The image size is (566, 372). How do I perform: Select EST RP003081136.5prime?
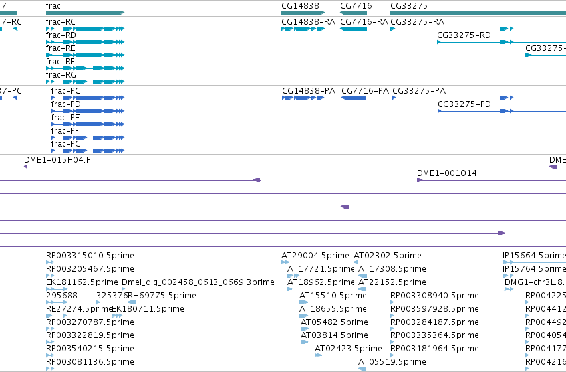pos(50,369)
